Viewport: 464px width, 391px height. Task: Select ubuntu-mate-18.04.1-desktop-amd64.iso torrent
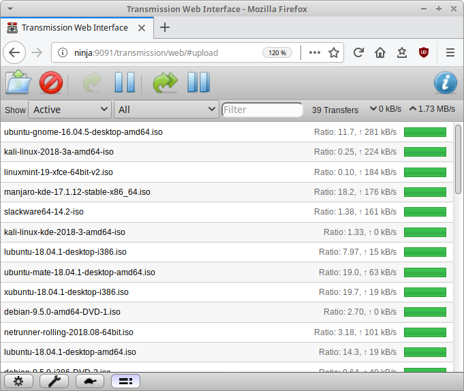(227, 272)
